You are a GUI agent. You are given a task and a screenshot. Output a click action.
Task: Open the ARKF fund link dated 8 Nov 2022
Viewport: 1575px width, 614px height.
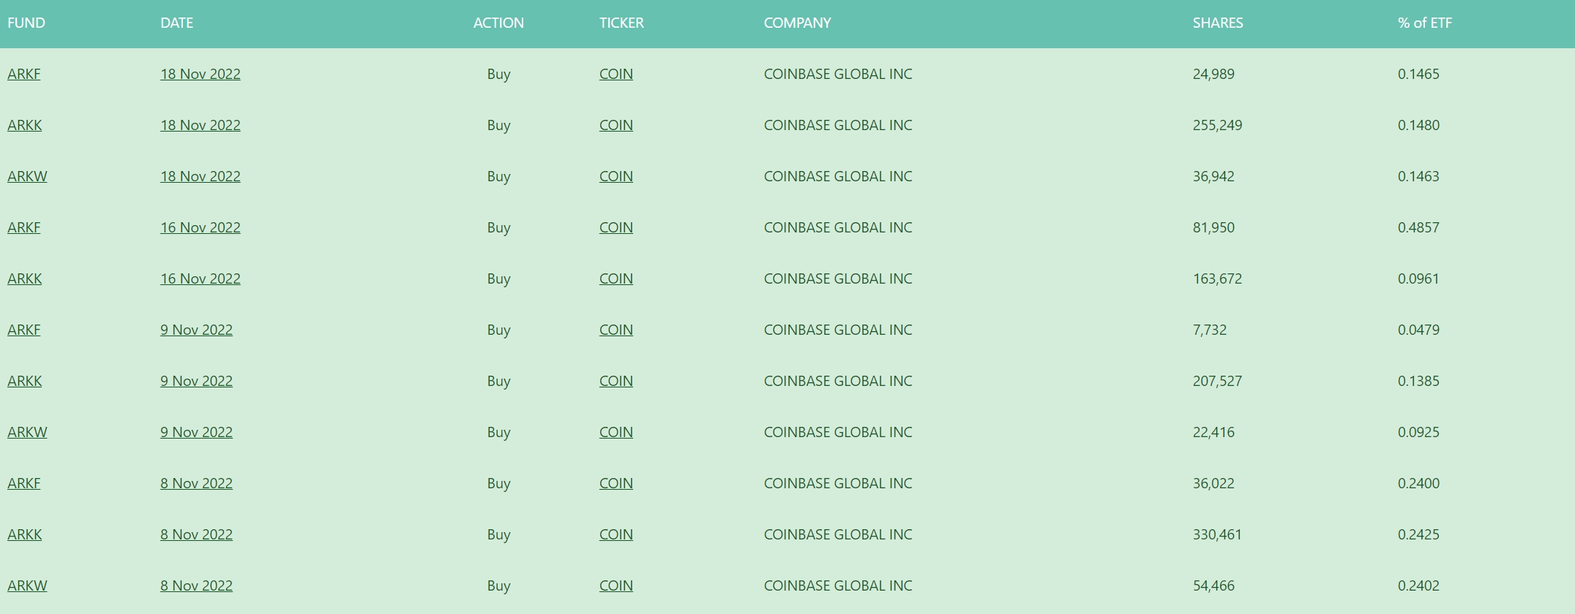tap(23, 483)
